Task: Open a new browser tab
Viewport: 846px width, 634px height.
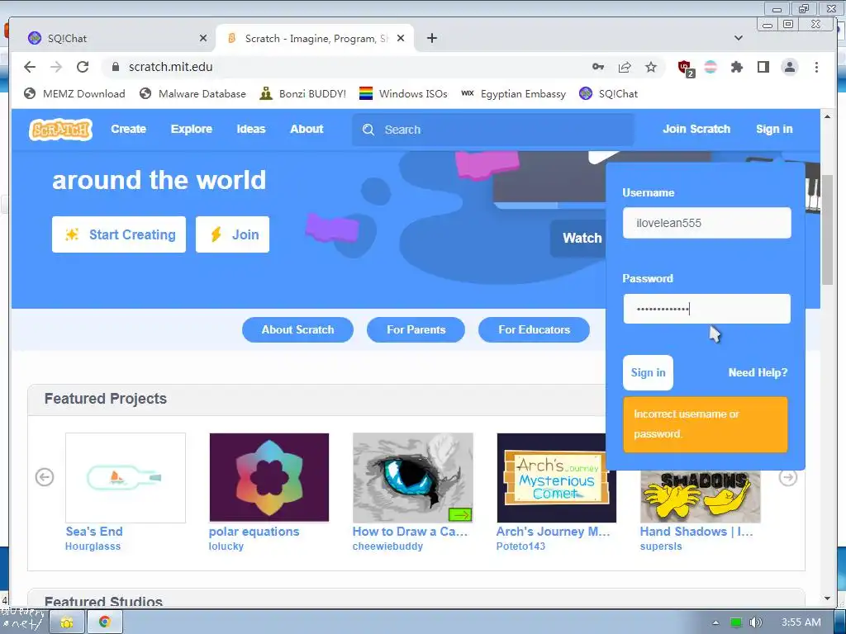Action: point(431,38)
